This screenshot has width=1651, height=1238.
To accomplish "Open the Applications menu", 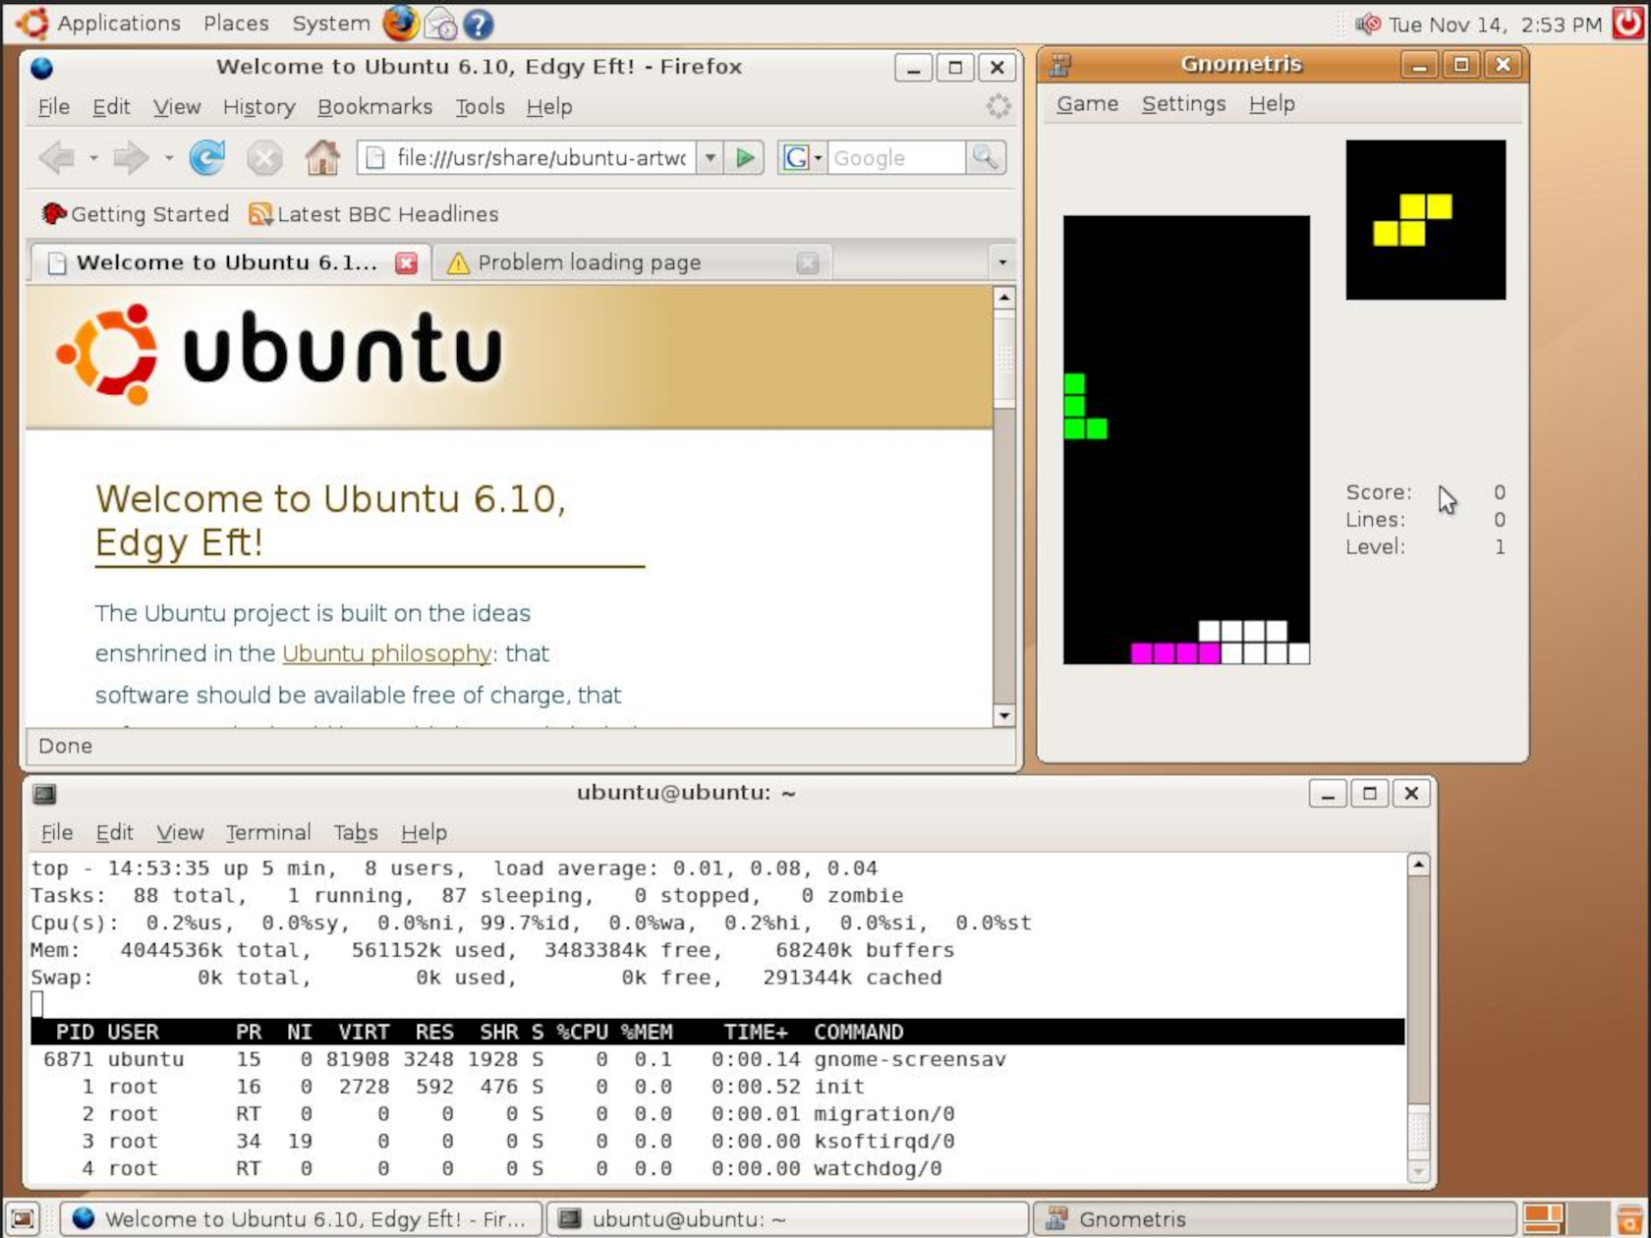I will 118,23.
